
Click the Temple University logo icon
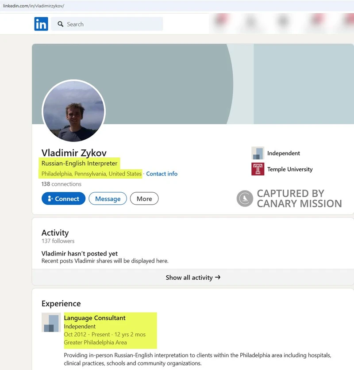[257, 169]
